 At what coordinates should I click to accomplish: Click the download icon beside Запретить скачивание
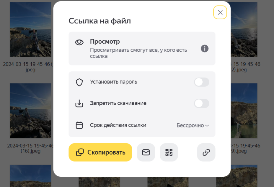[x=79, y=103]
